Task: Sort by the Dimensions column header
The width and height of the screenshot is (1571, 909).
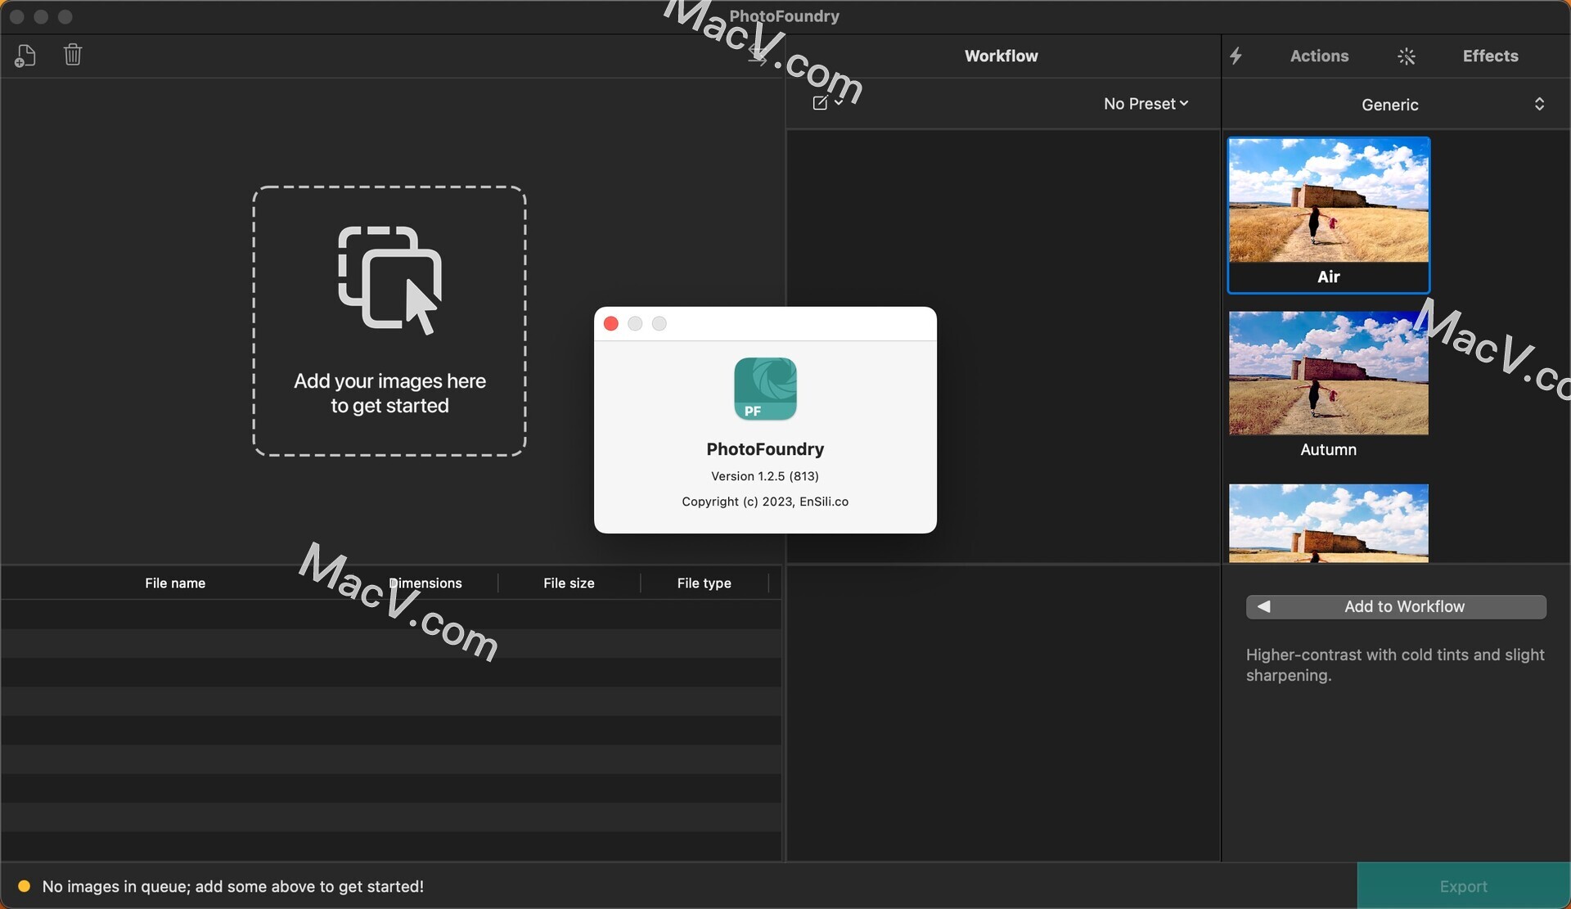Action: coord(425,583)
